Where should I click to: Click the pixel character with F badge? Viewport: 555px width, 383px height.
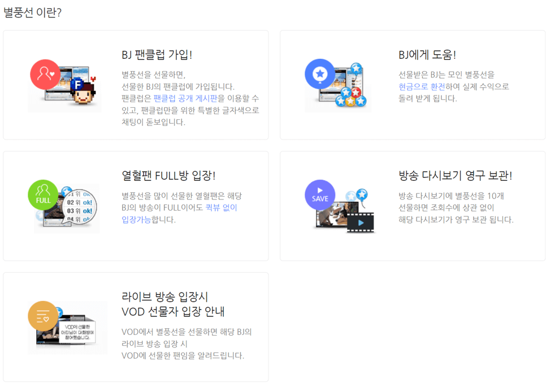coord(84,90)
